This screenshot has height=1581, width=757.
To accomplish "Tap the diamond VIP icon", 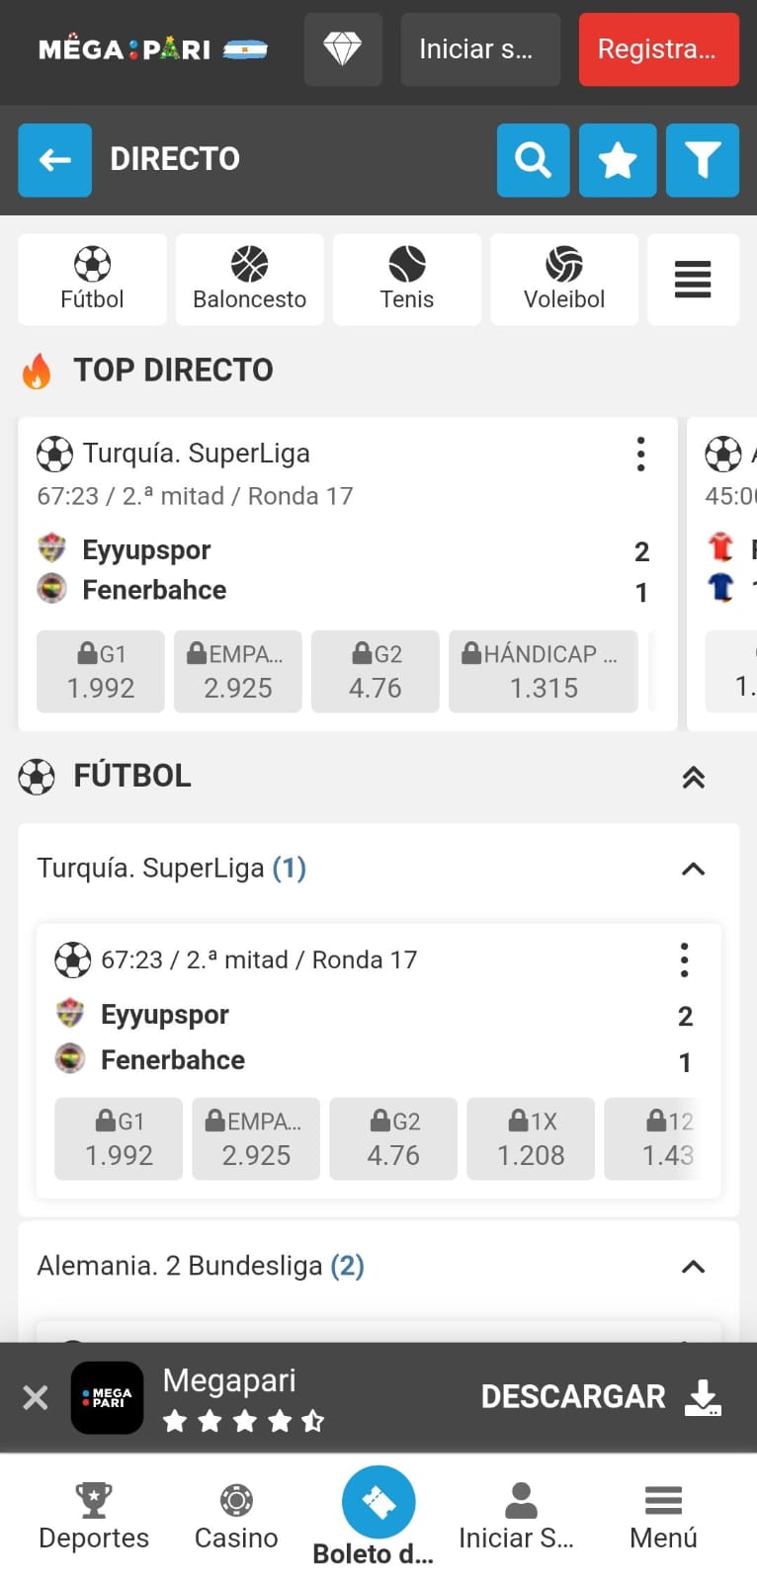I will [x=343, y=49].
